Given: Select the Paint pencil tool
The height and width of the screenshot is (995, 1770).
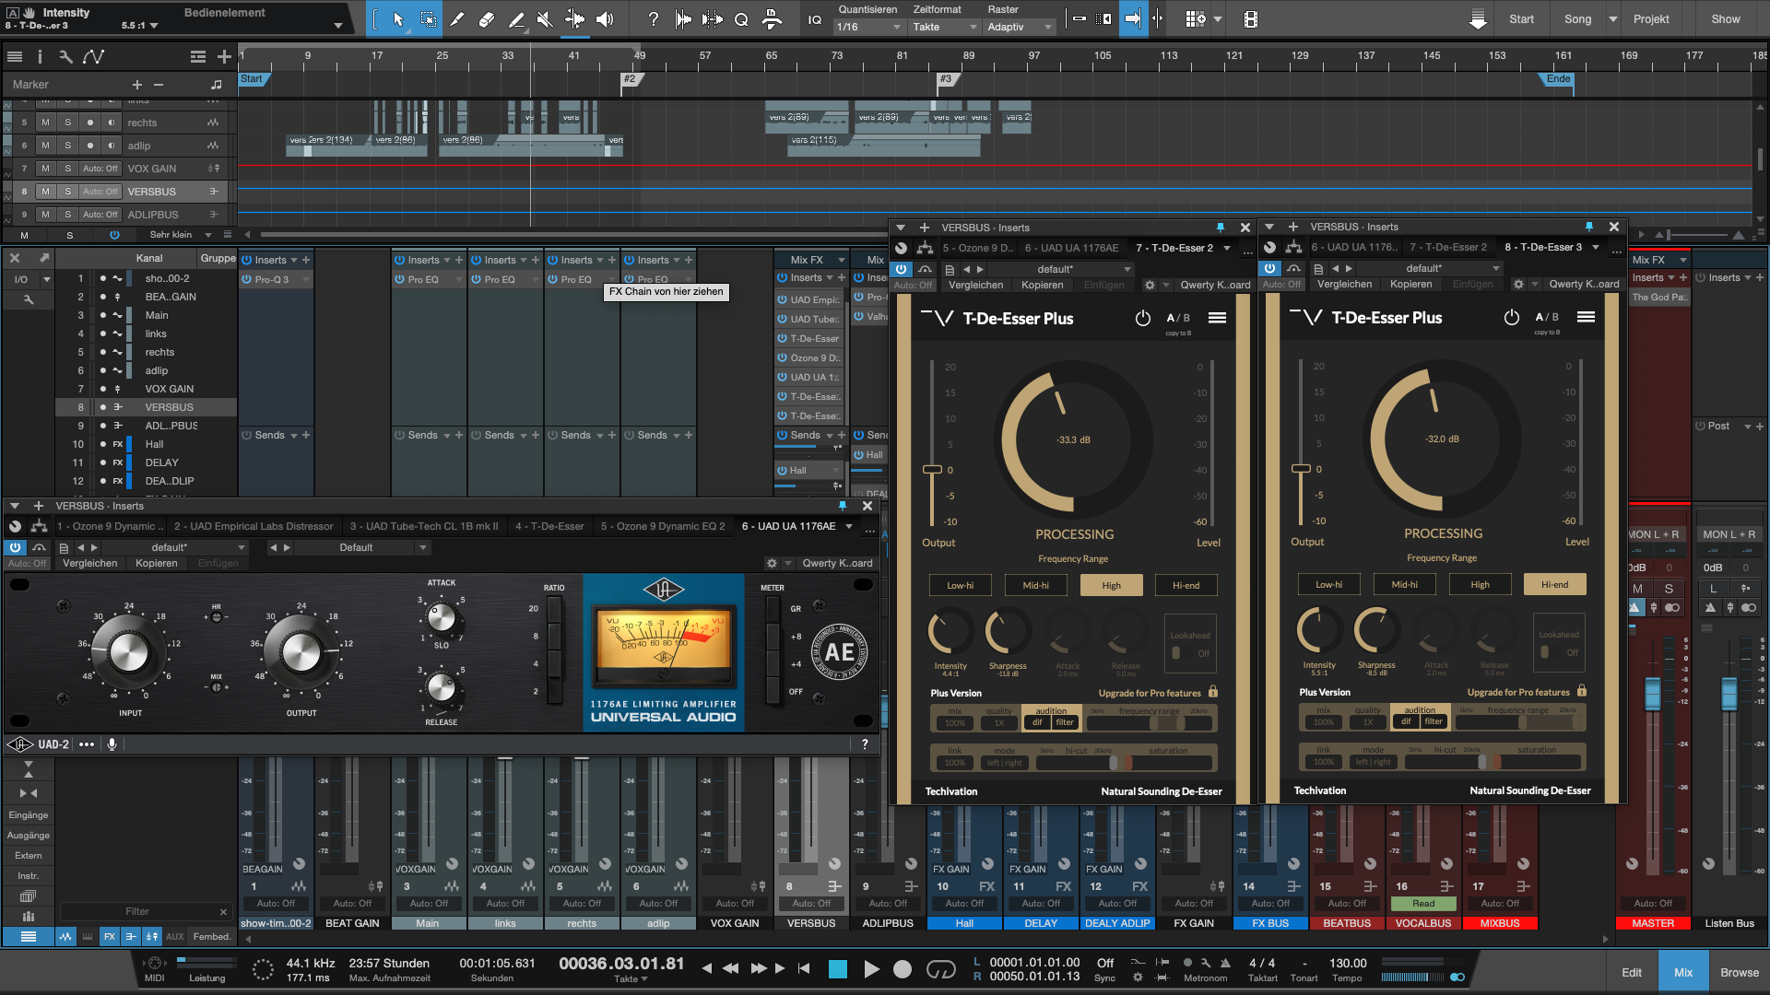Looking at the screenshot, I should [516, 19].
